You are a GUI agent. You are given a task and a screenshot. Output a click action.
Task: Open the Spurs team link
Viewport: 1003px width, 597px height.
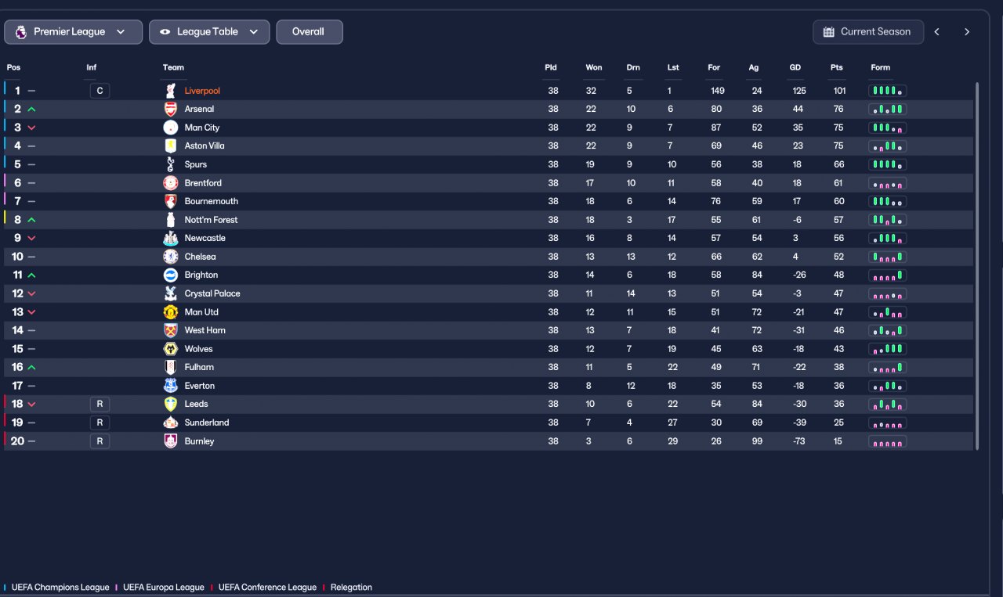click(x=196, y=164)
